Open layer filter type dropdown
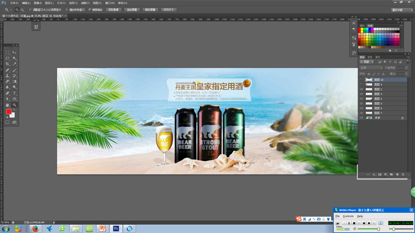The image size is (415, 233). pyautogui.click(x=366, y=62)
